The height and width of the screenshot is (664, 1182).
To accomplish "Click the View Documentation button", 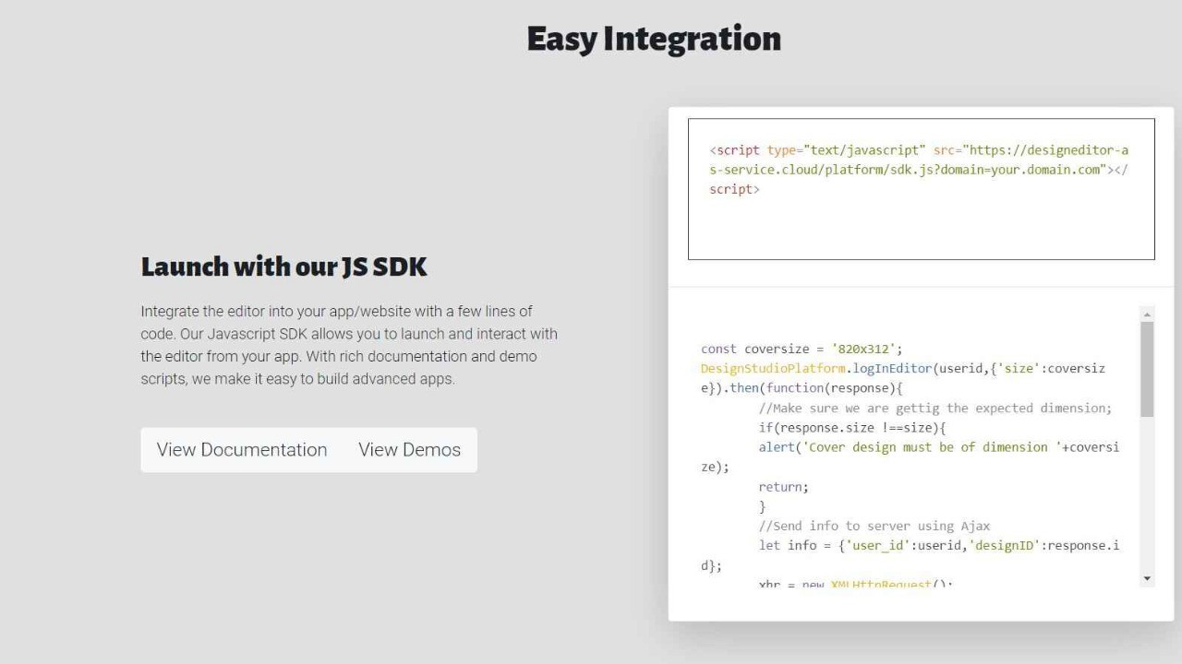I will coord(242,449).
